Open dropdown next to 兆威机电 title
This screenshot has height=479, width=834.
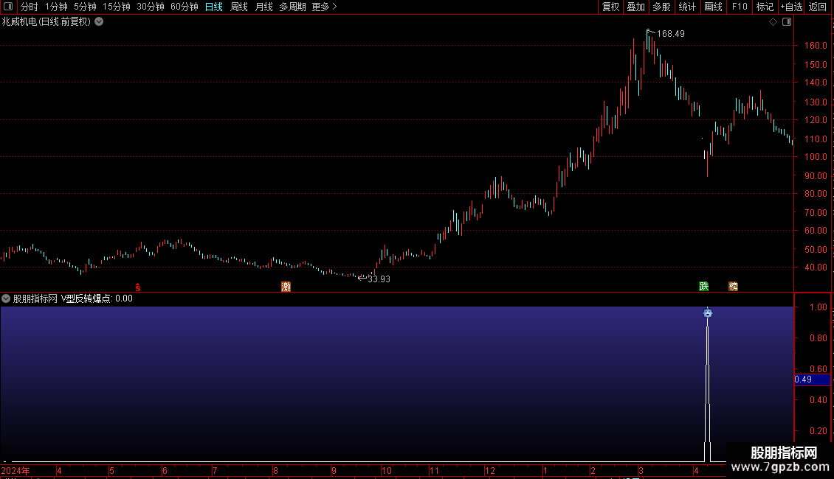[99, 22]
